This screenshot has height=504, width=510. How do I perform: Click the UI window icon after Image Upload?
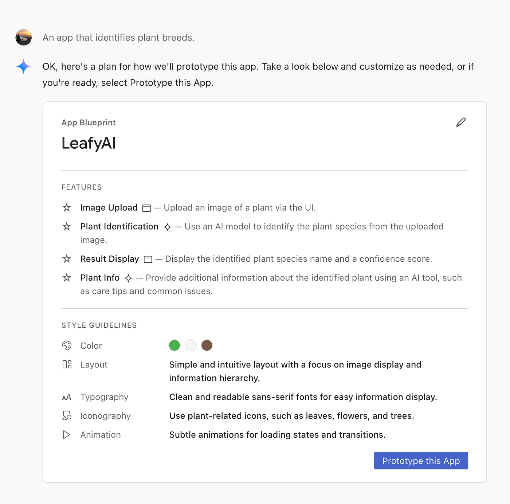146,208
